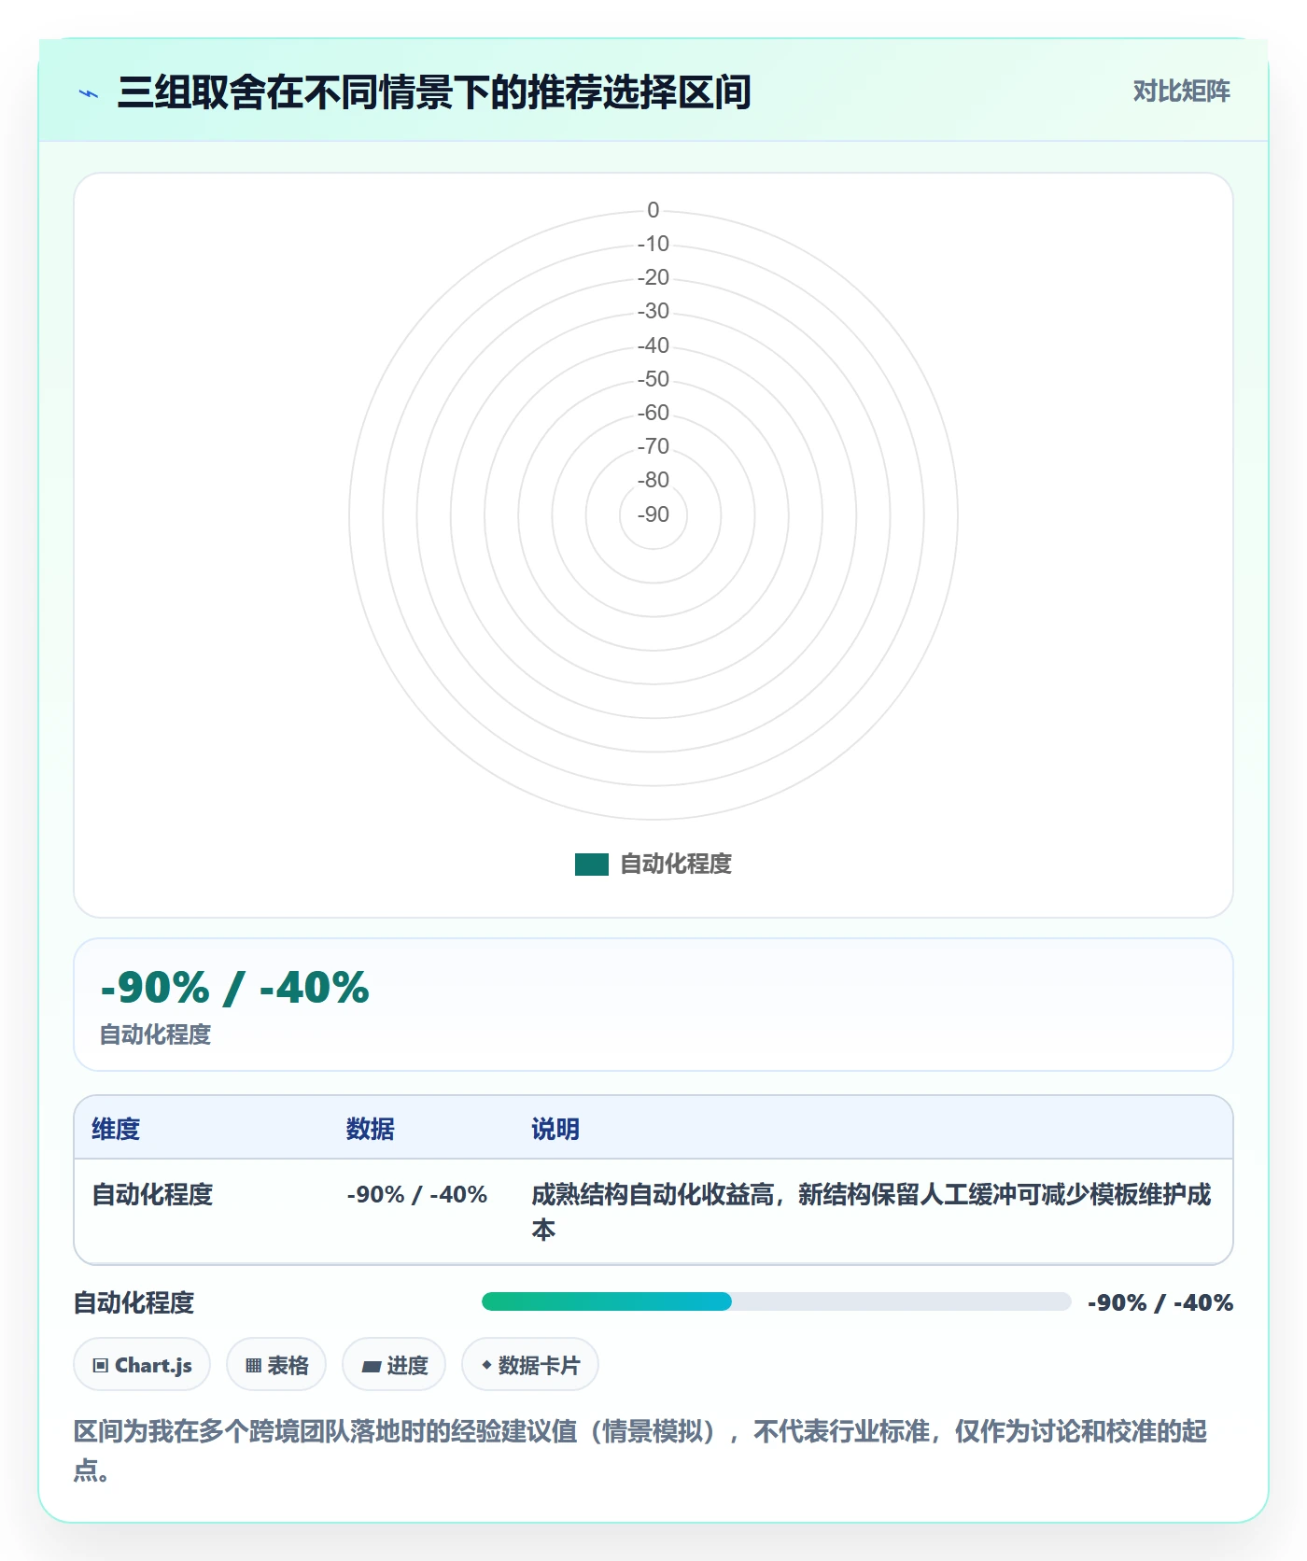This screenshot has height=1561, width=1307.
Task: Click the Chart.js chip's square icon
Action: tap(101, 1366)
